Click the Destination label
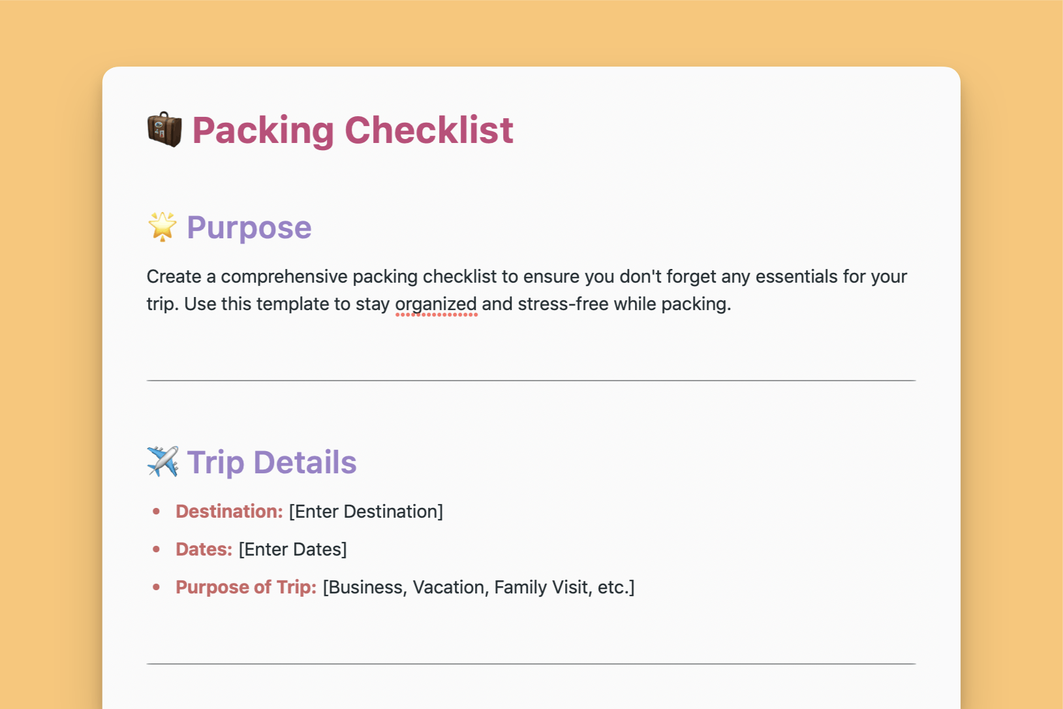The width and height of the screenshot is (1063, 709). pos(229,511)
